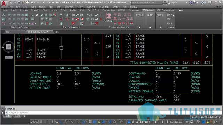The width and height of the screenshot is (223, 125).
Task: Click the return-arrow icon in One-Line Diagram
Action: tap(77, 15)
